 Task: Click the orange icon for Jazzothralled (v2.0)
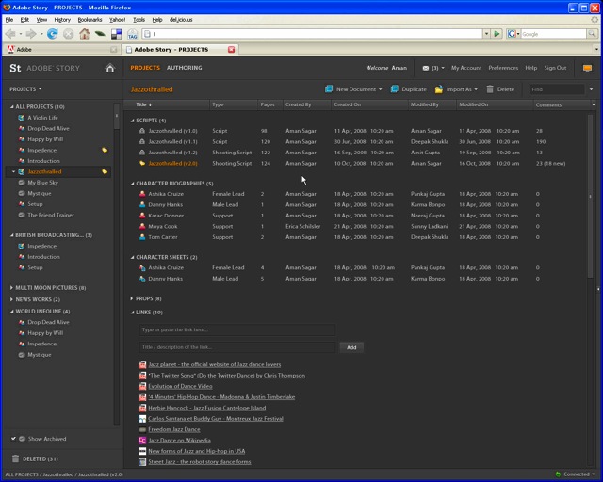(x=142, y=164)
